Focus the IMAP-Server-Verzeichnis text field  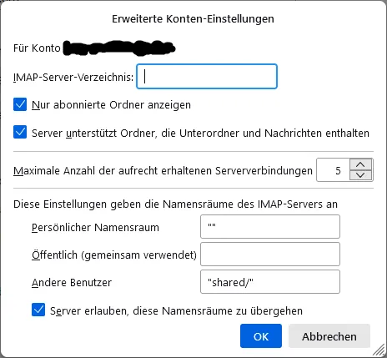click(207, 77)
